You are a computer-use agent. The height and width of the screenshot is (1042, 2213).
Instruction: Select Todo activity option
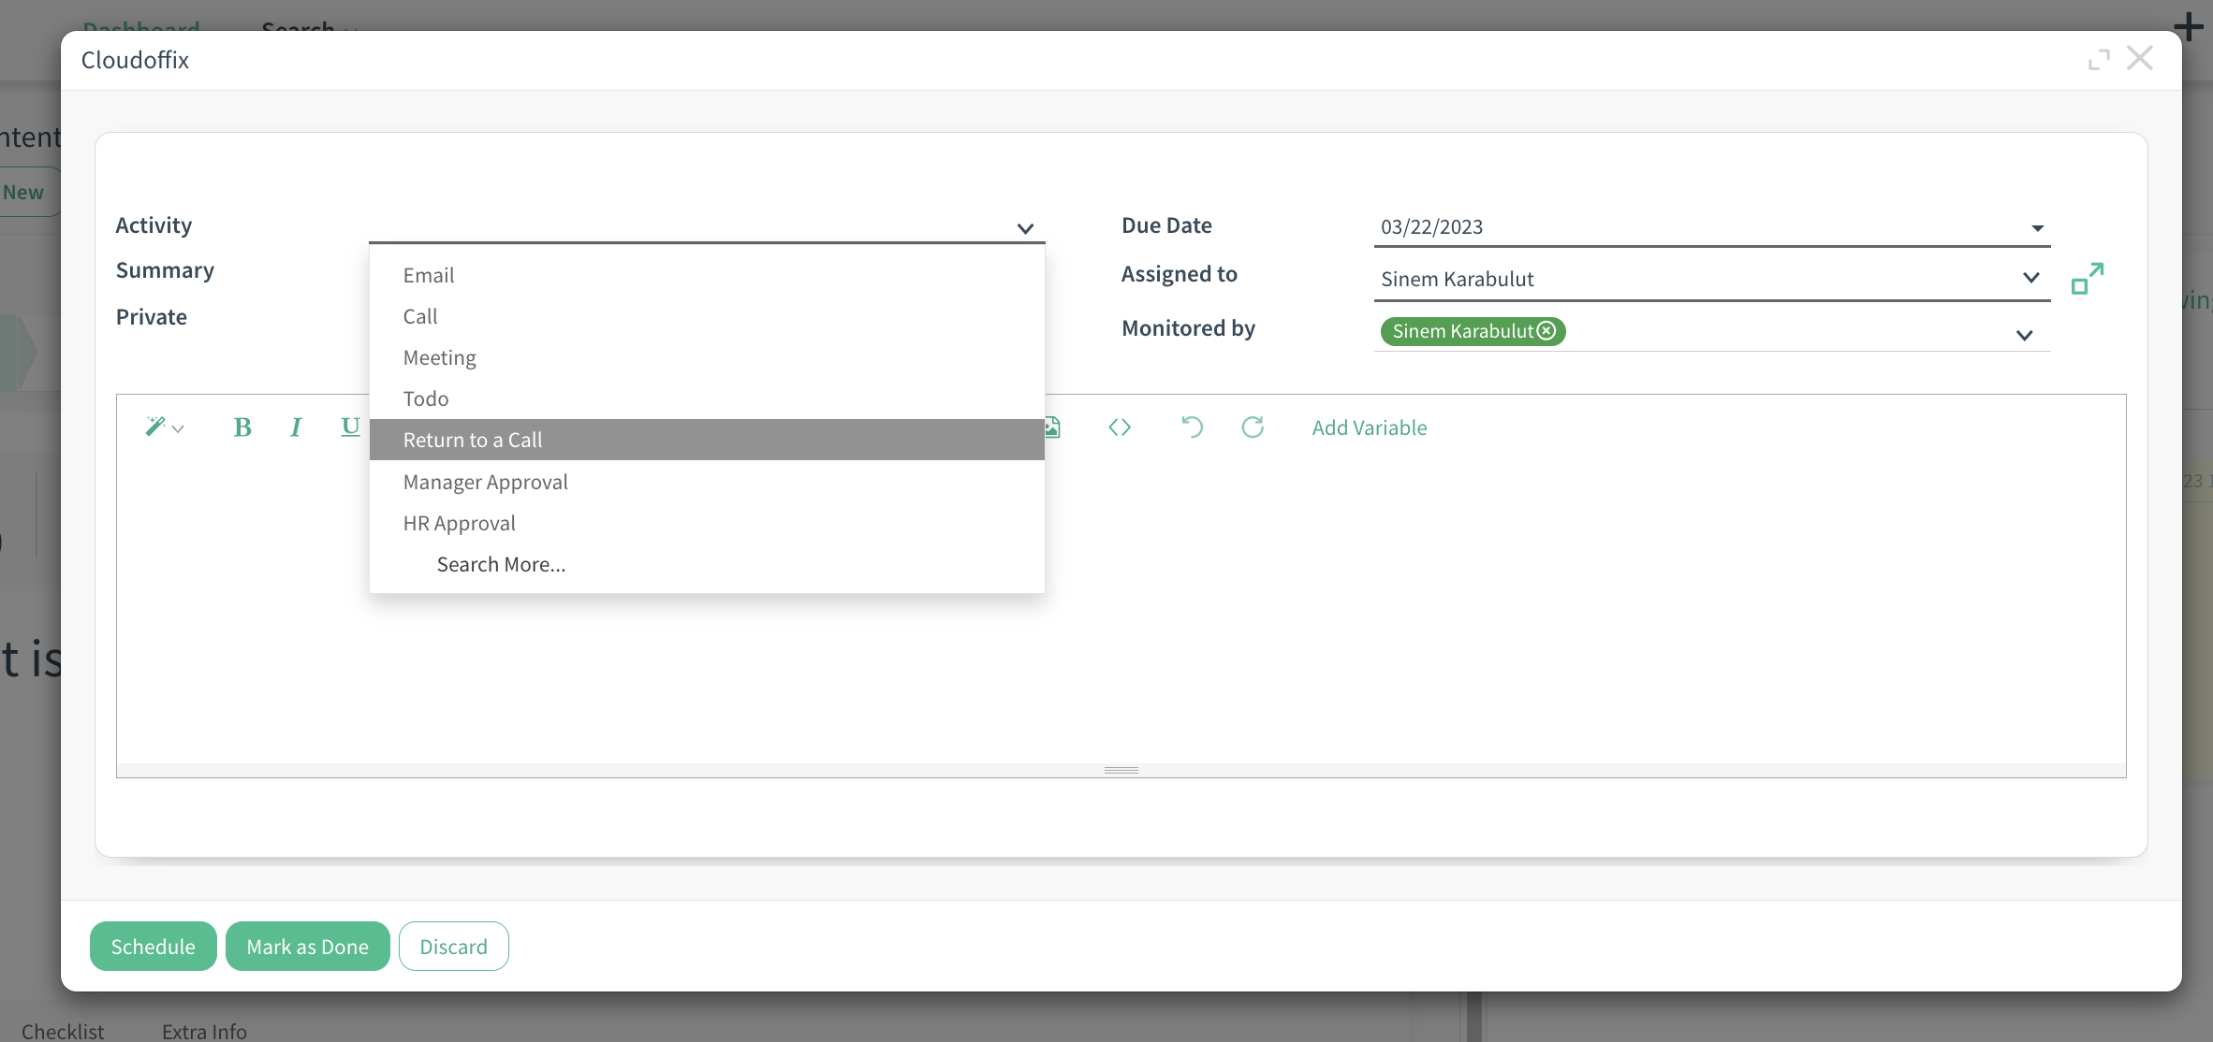tap(707, 398)
